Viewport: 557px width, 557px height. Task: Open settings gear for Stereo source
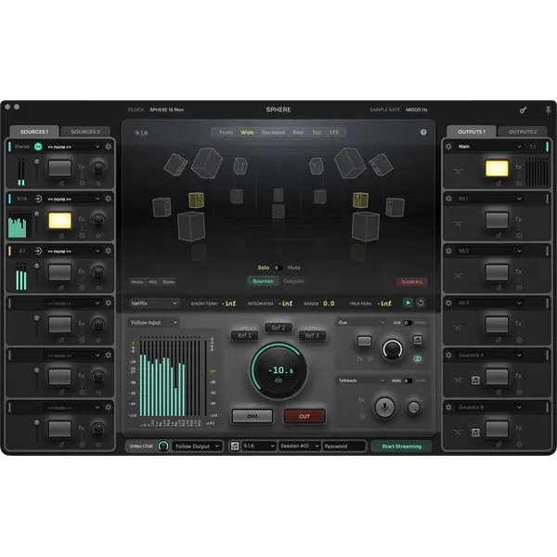[x=109, y=147]
